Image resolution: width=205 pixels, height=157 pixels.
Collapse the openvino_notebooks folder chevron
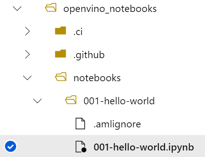coord(17,8)
